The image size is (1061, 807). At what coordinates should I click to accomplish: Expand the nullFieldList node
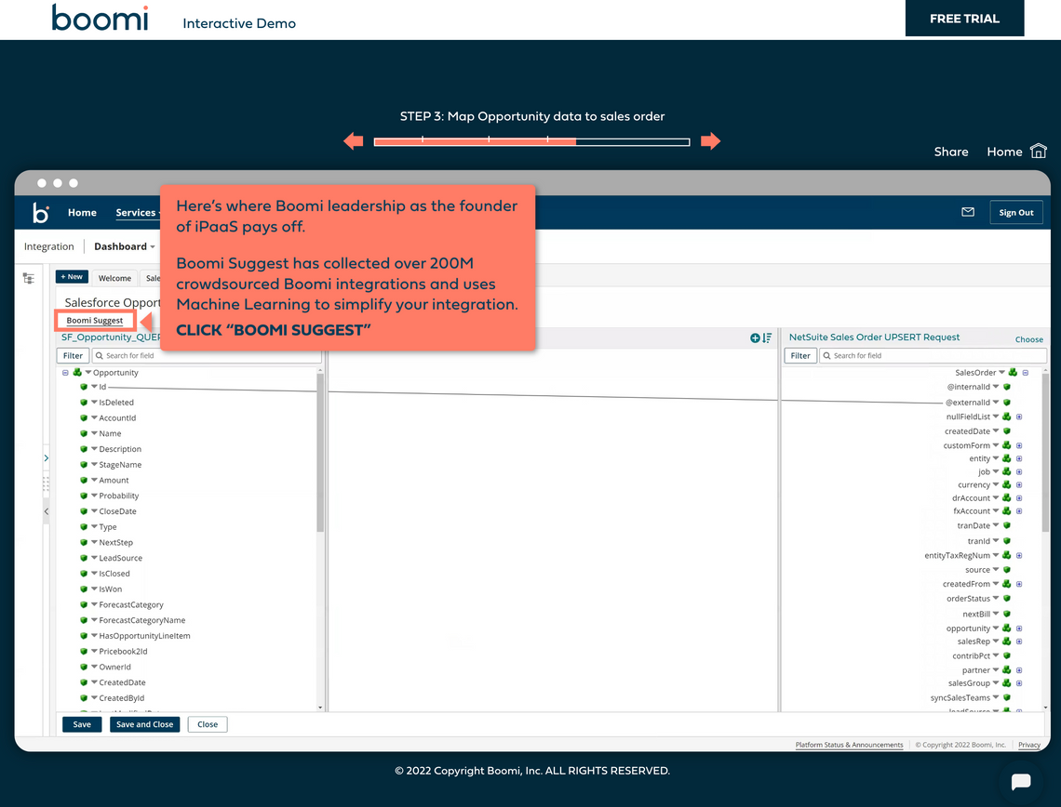click(1019, 417)
